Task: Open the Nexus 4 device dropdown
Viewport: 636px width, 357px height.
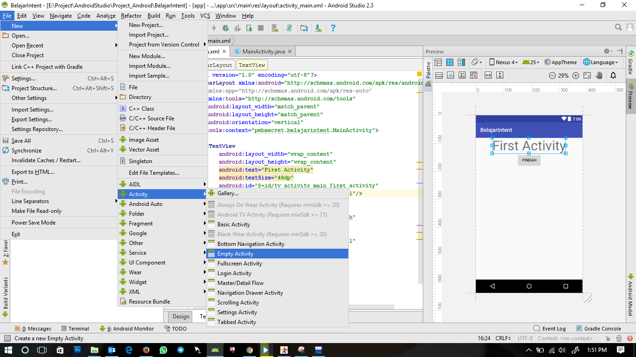Action: [x=503, y=62]
